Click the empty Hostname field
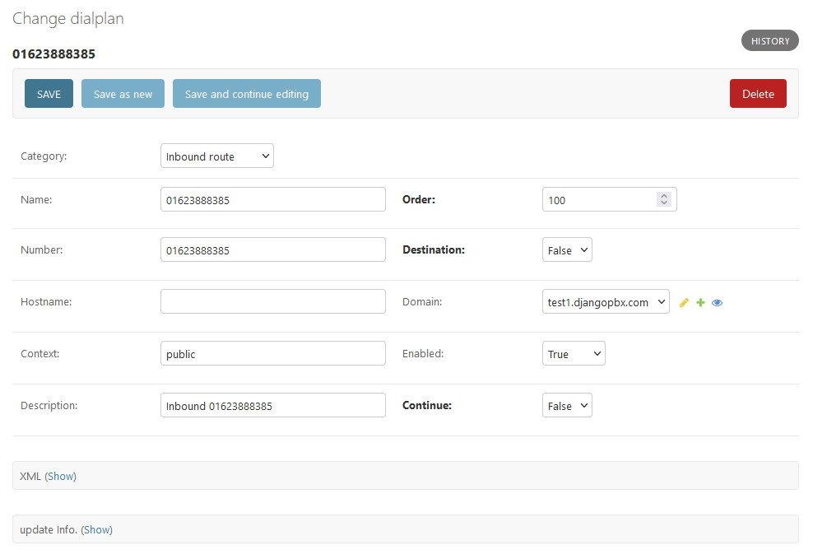Image resolution: width=813 pixels, height=559 pixels. click(x=272, y=301)
